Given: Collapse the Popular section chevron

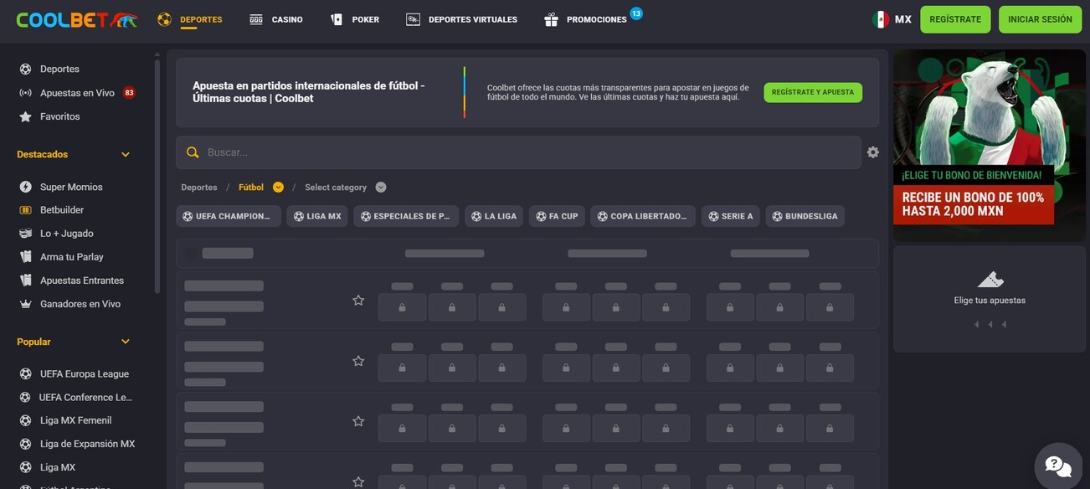Looking at the screenshot, I should (126, 342).
